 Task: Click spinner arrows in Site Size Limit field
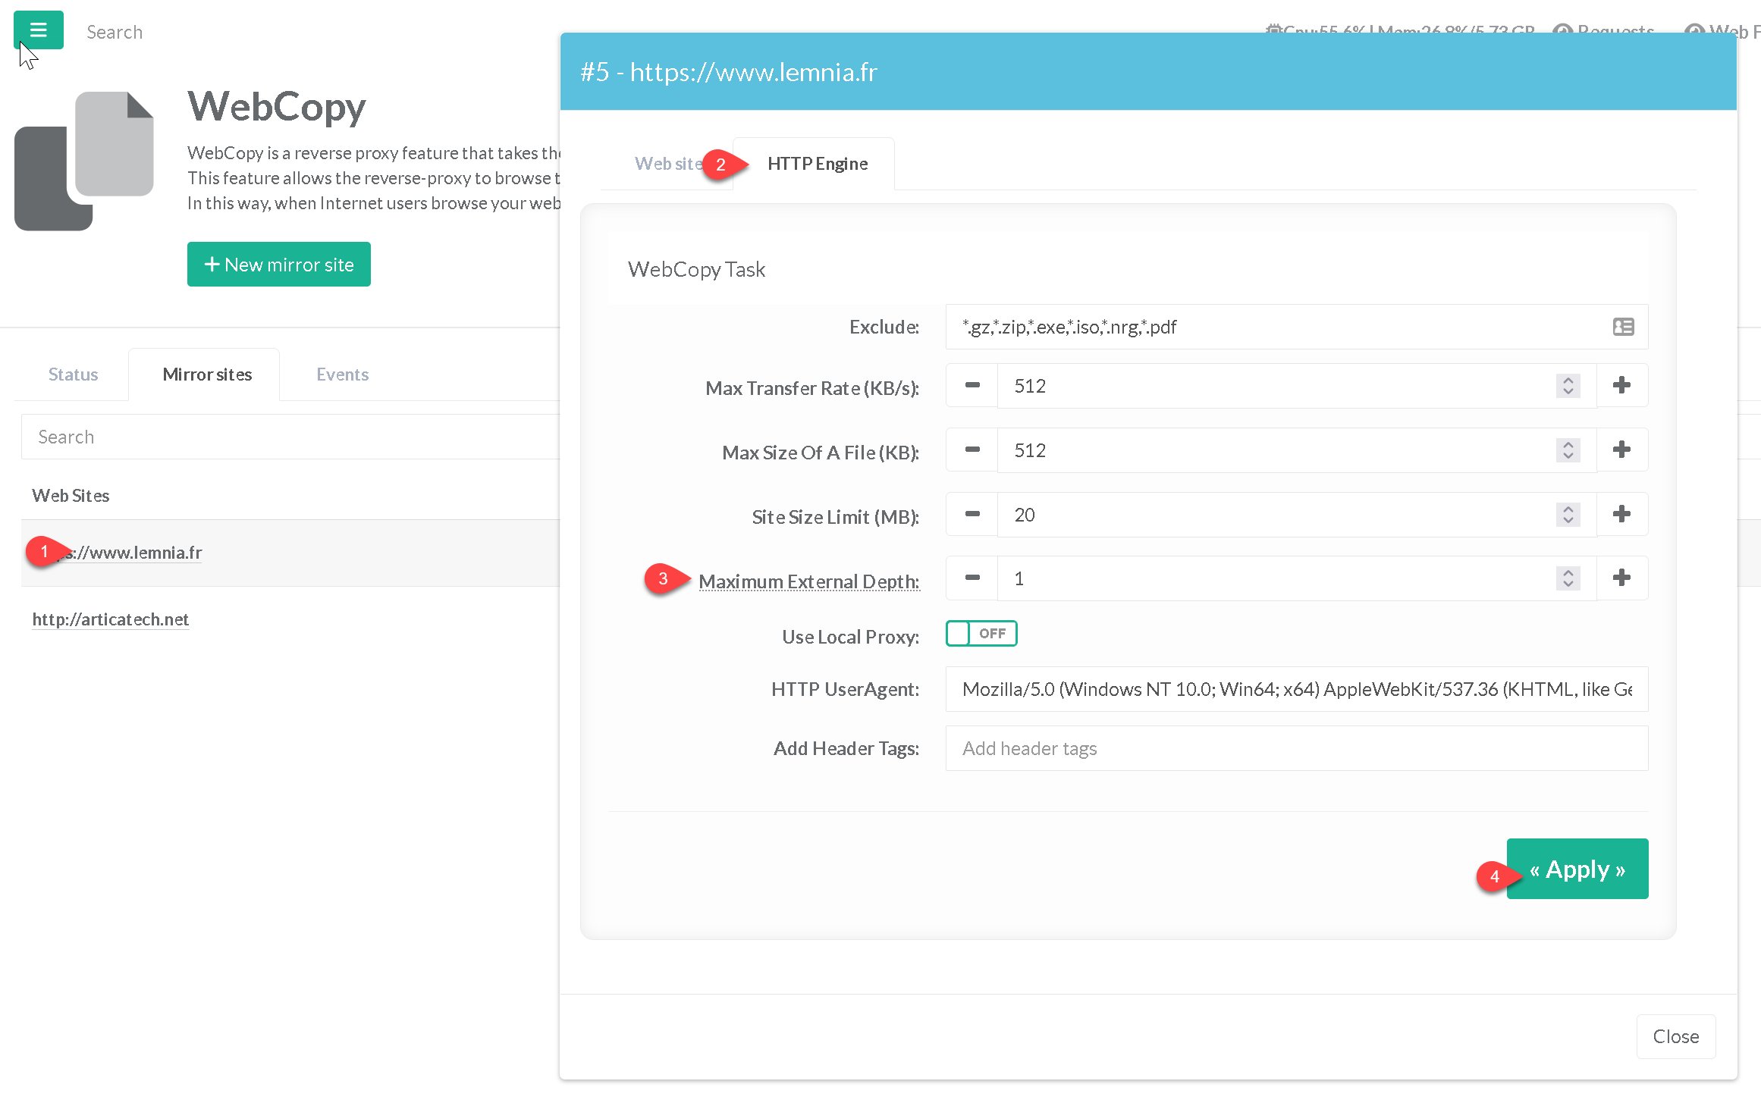coord(1568,515)
